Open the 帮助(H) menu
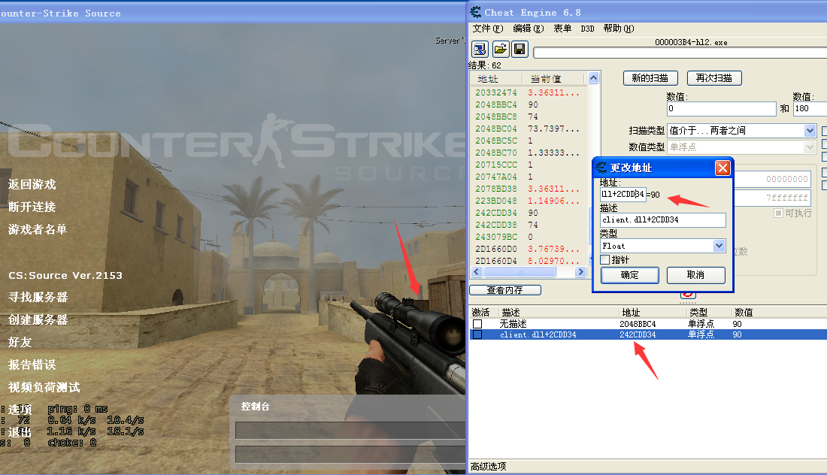The width and height of the screenshot is (827, 475). (619, 29)
